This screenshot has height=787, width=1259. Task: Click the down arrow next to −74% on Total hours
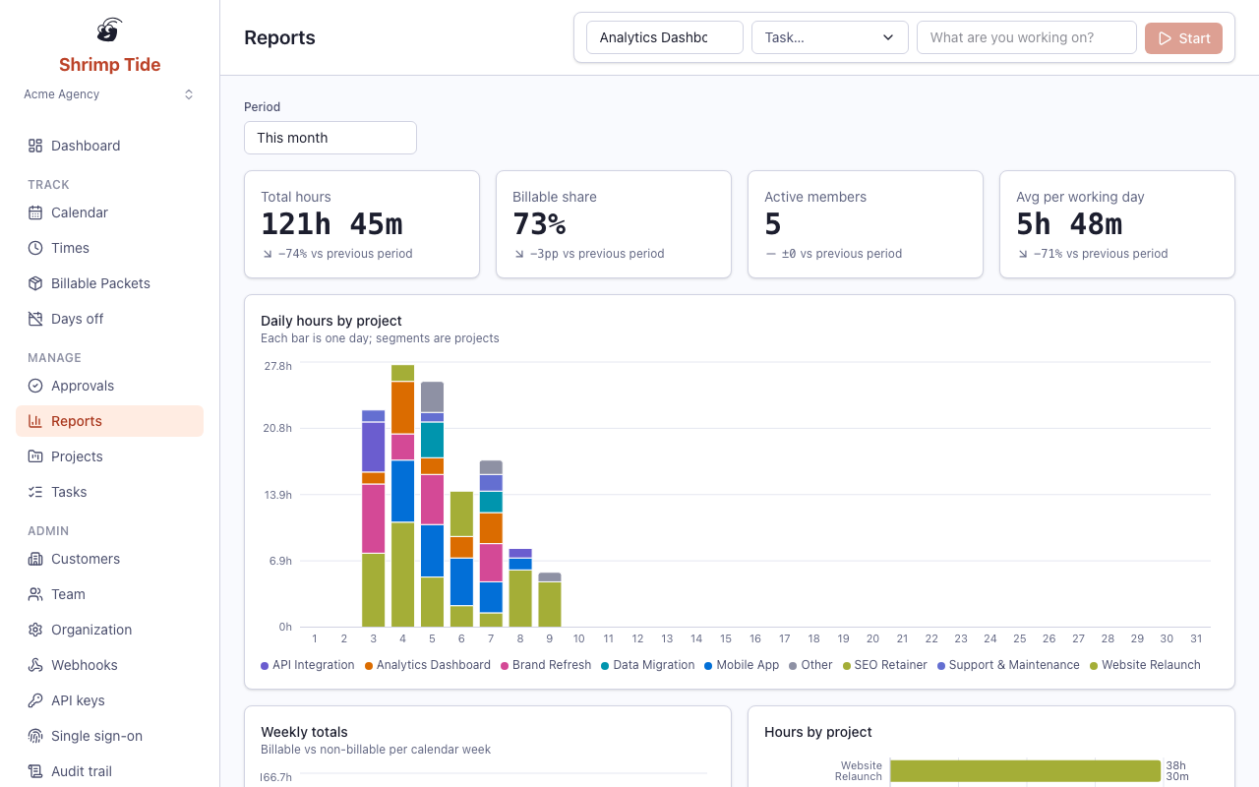(267, 254)
